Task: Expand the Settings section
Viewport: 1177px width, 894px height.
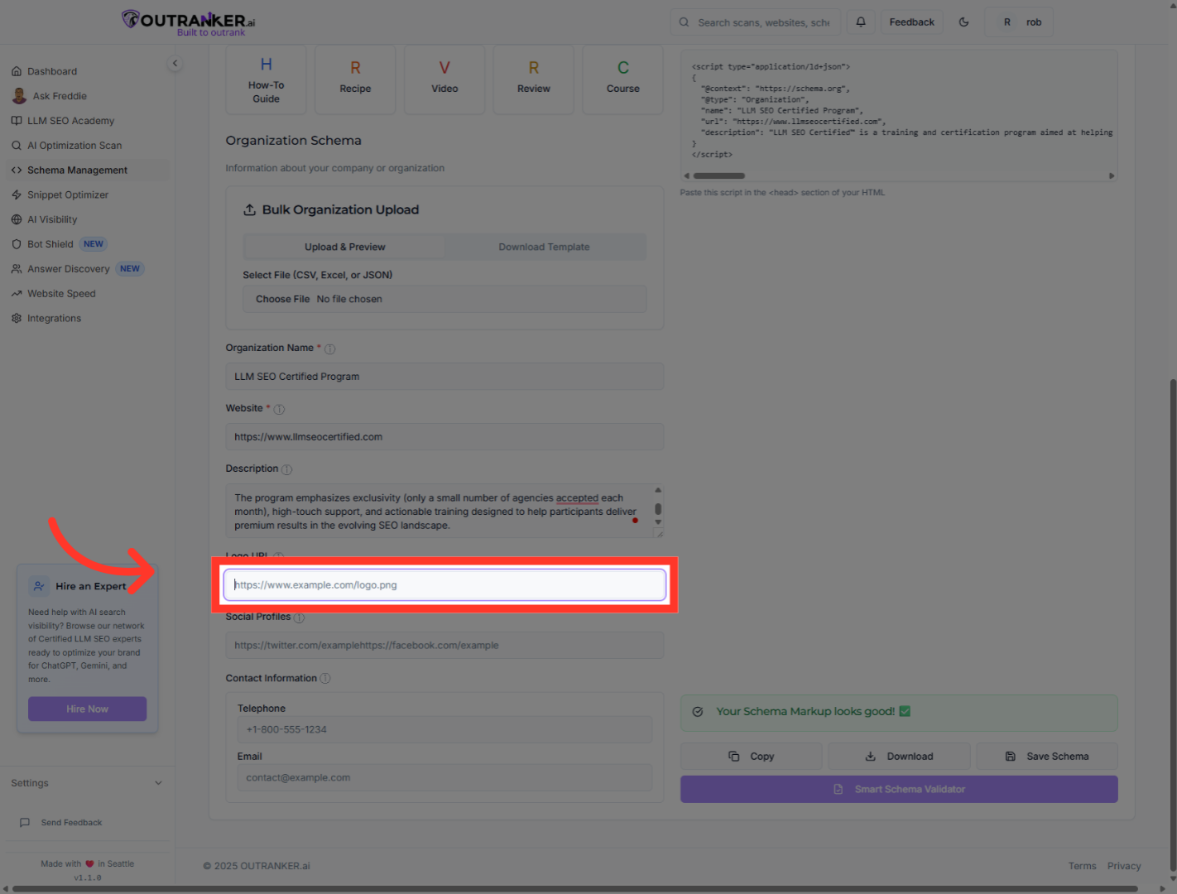Action: click(x=87, y=783)
